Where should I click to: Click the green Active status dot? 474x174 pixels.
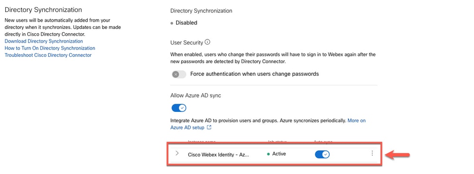268,154
